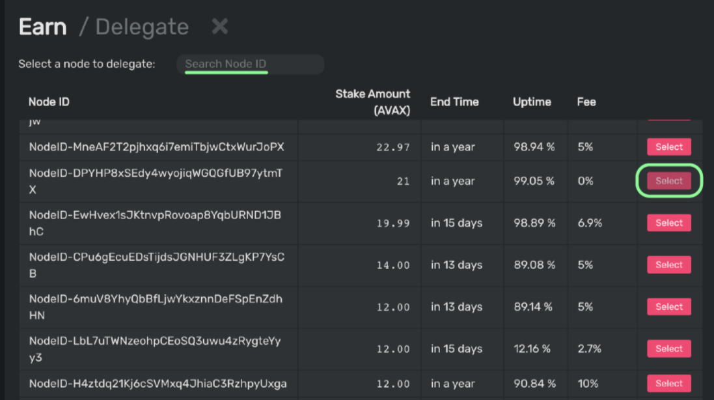This screenshot has width=714, height=400.
Task: Click the 89.08 % uptime value
Action: 534,265
